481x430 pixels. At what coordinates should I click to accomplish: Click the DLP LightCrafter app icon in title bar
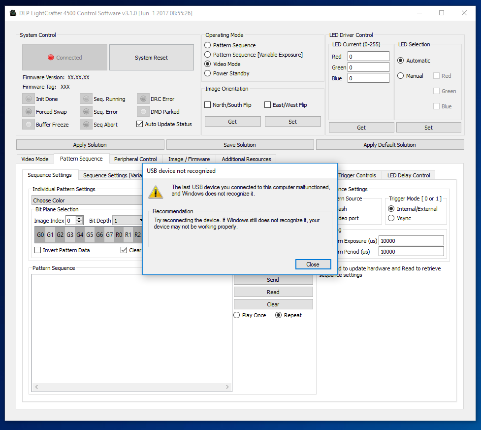pos(13,13)
